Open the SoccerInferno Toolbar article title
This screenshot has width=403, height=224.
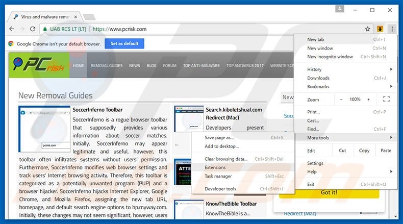pyautogui.click(x=97, y=110)
